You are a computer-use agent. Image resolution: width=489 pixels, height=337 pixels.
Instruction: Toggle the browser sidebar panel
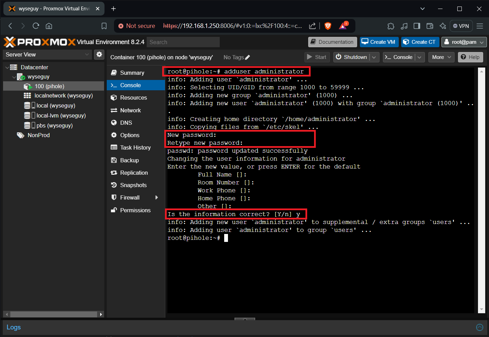click(x=417, y=26)
